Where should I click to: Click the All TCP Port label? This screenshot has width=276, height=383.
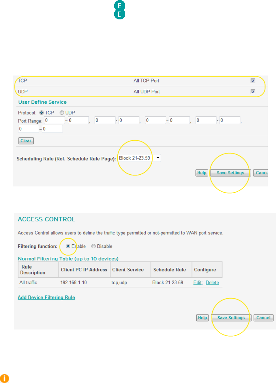[146, 81]
